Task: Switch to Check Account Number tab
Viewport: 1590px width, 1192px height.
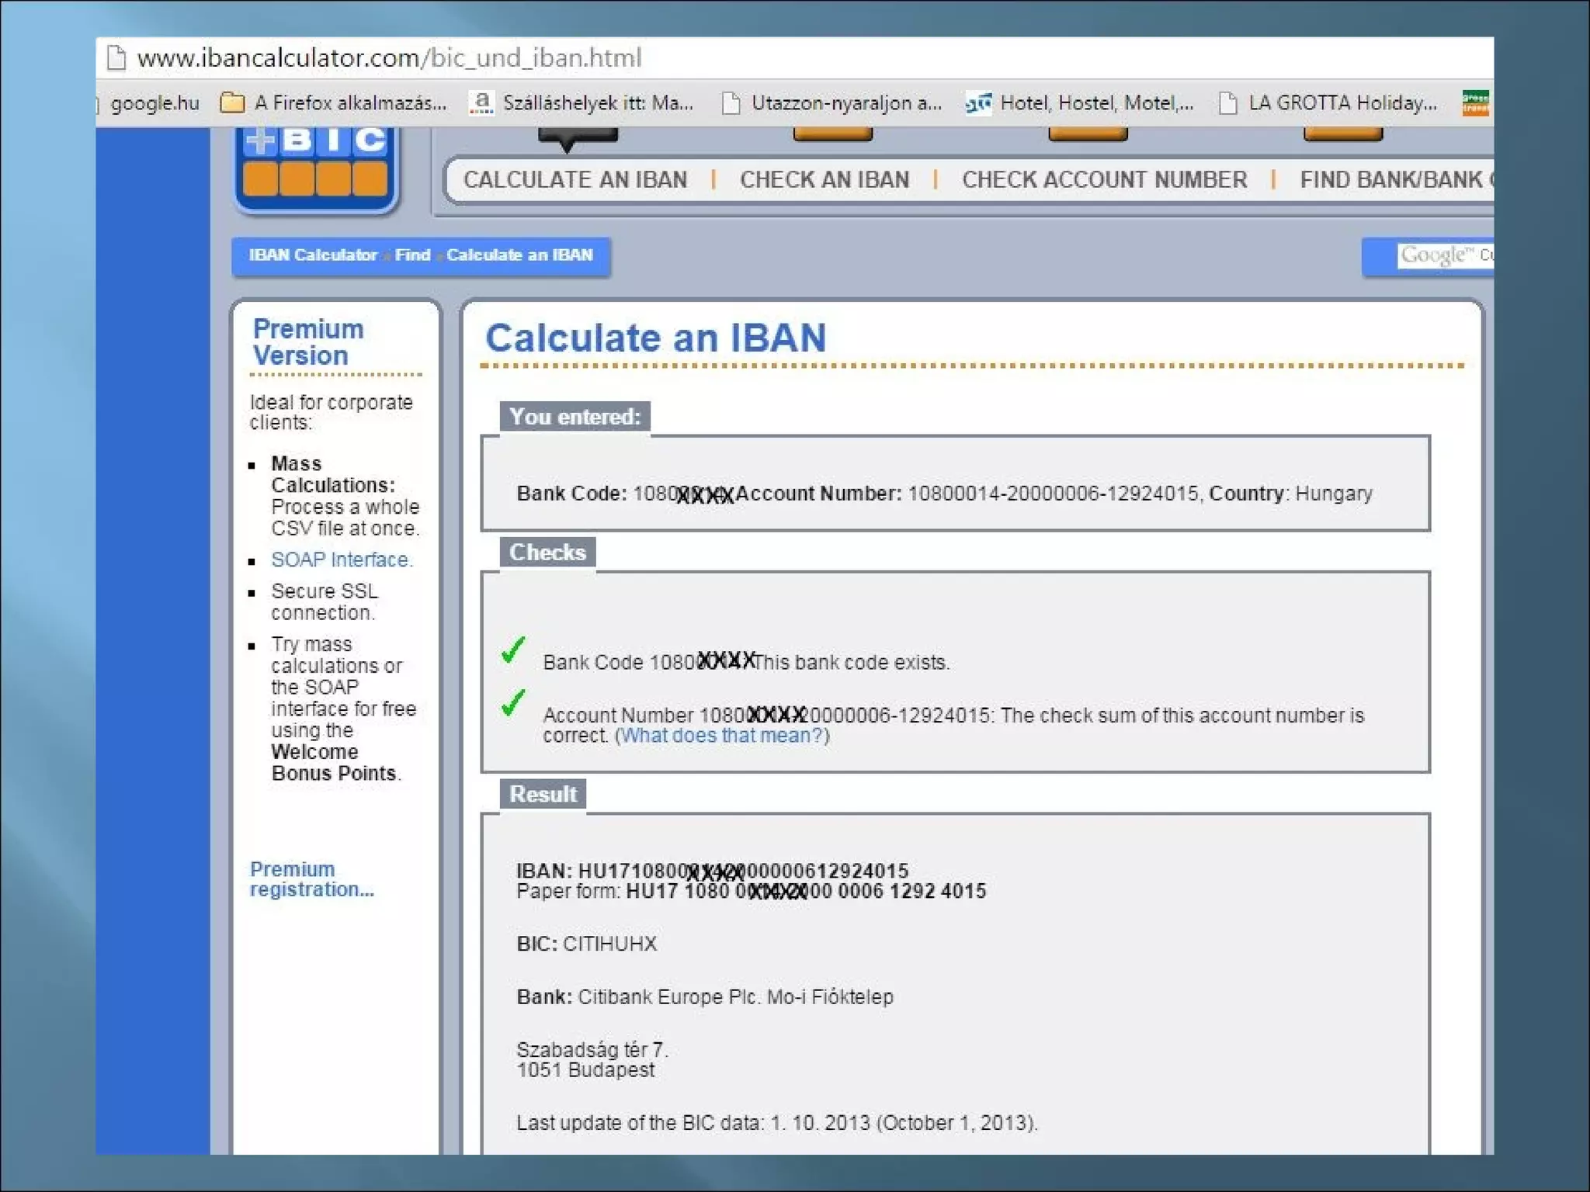Action: point(1104,180)
